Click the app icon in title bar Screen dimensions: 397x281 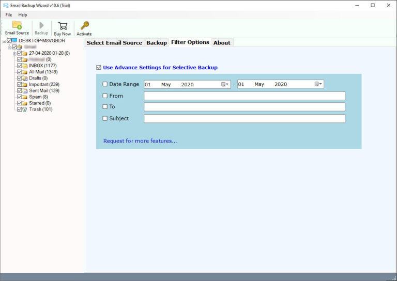[x=6, y=5]
